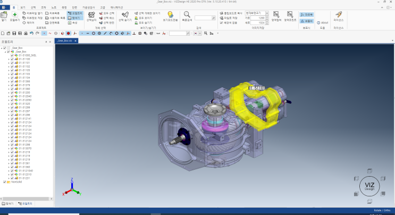Click the magnifier 빠른검색 icon
Screen dimensions: 395x215
coord(187,14)
